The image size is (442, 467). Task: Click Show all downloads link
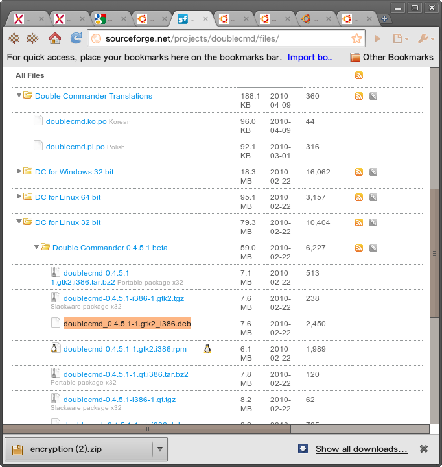click(x=362, y=449)
